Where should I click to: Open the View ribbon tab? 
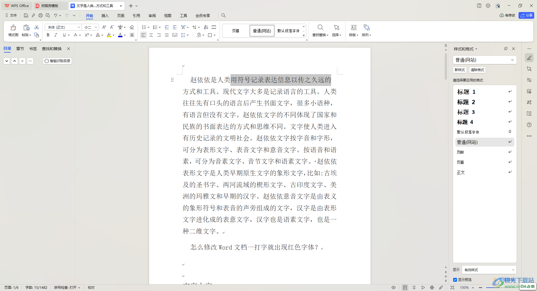(168, 16)
